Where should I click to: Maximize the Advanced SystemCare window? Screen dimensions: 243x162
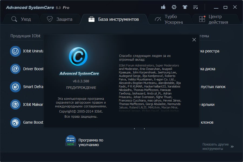coord(225,7)
